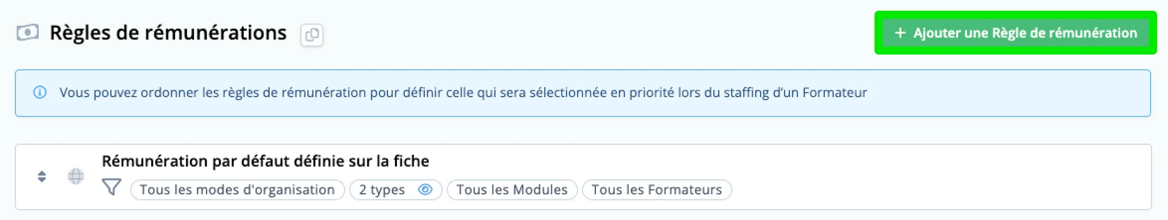Click the copy icon beside Règles de rémunérations
1168x220 pixels.
312,35
